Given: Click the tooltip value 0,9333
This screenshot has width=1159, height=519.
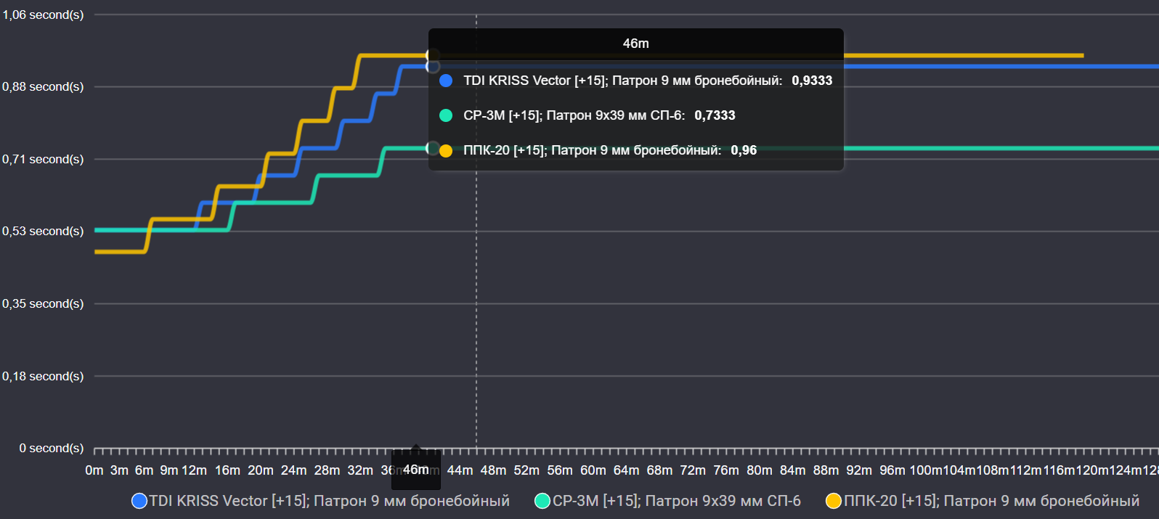Looking at the screenshot, I should 812,81.
